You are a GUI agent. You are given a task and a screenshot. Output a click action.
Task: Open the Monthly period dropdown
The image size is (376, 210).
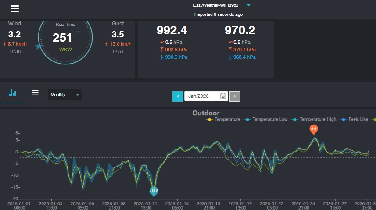[x=64, y=95]
